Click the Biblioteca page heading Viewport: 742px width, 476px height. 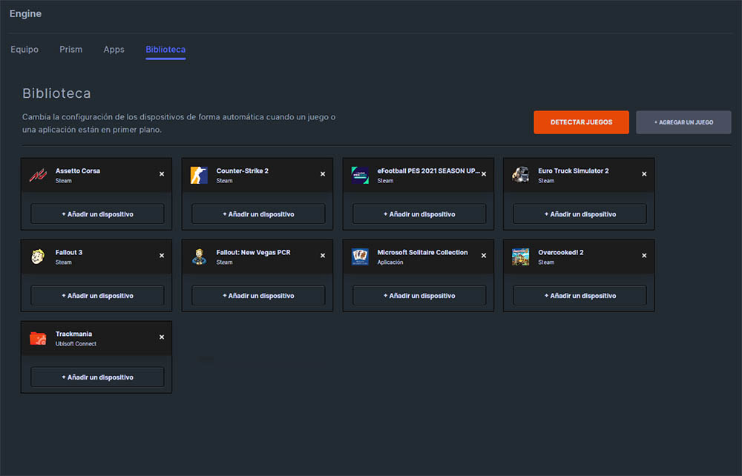[x=56, y=93]
